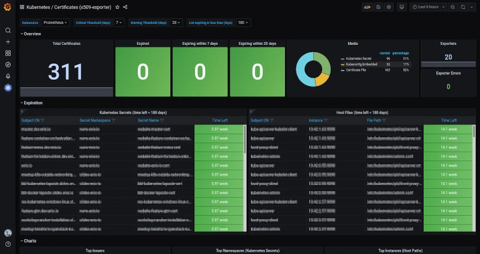Open the Exporters panel title menu
480x254 pixels.
pos(448,44)
